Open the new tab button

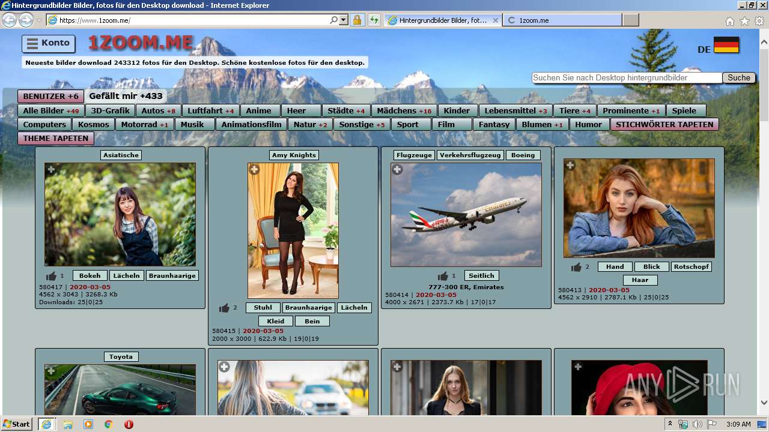(x=630, y=20)
